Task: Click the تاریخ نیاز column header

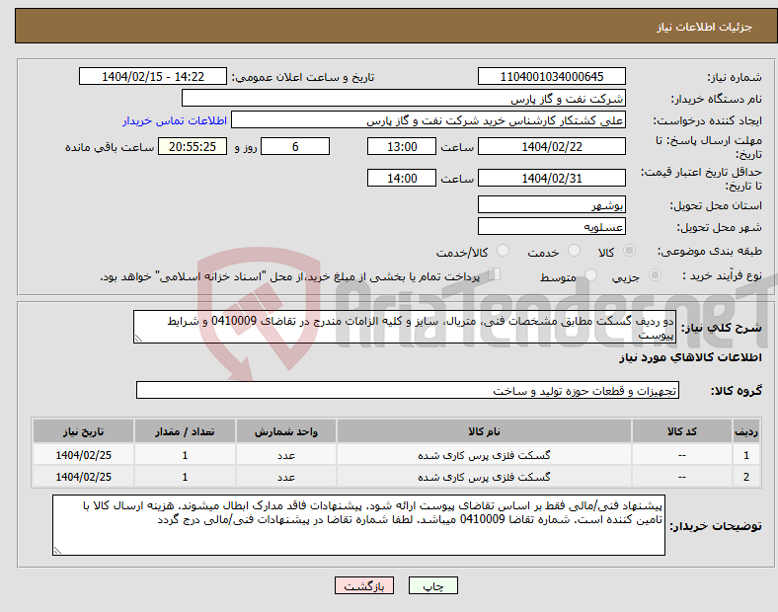Action: pyautogui.click(x=83, y=431)
